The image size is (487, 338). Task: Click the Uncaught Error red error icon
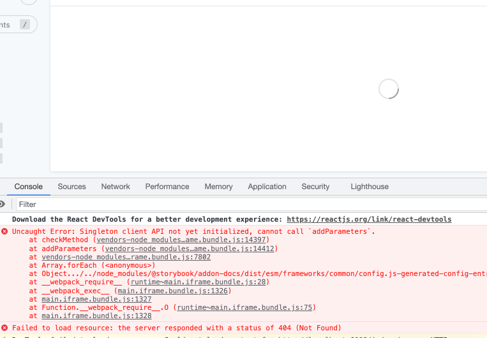click(4, 231)
